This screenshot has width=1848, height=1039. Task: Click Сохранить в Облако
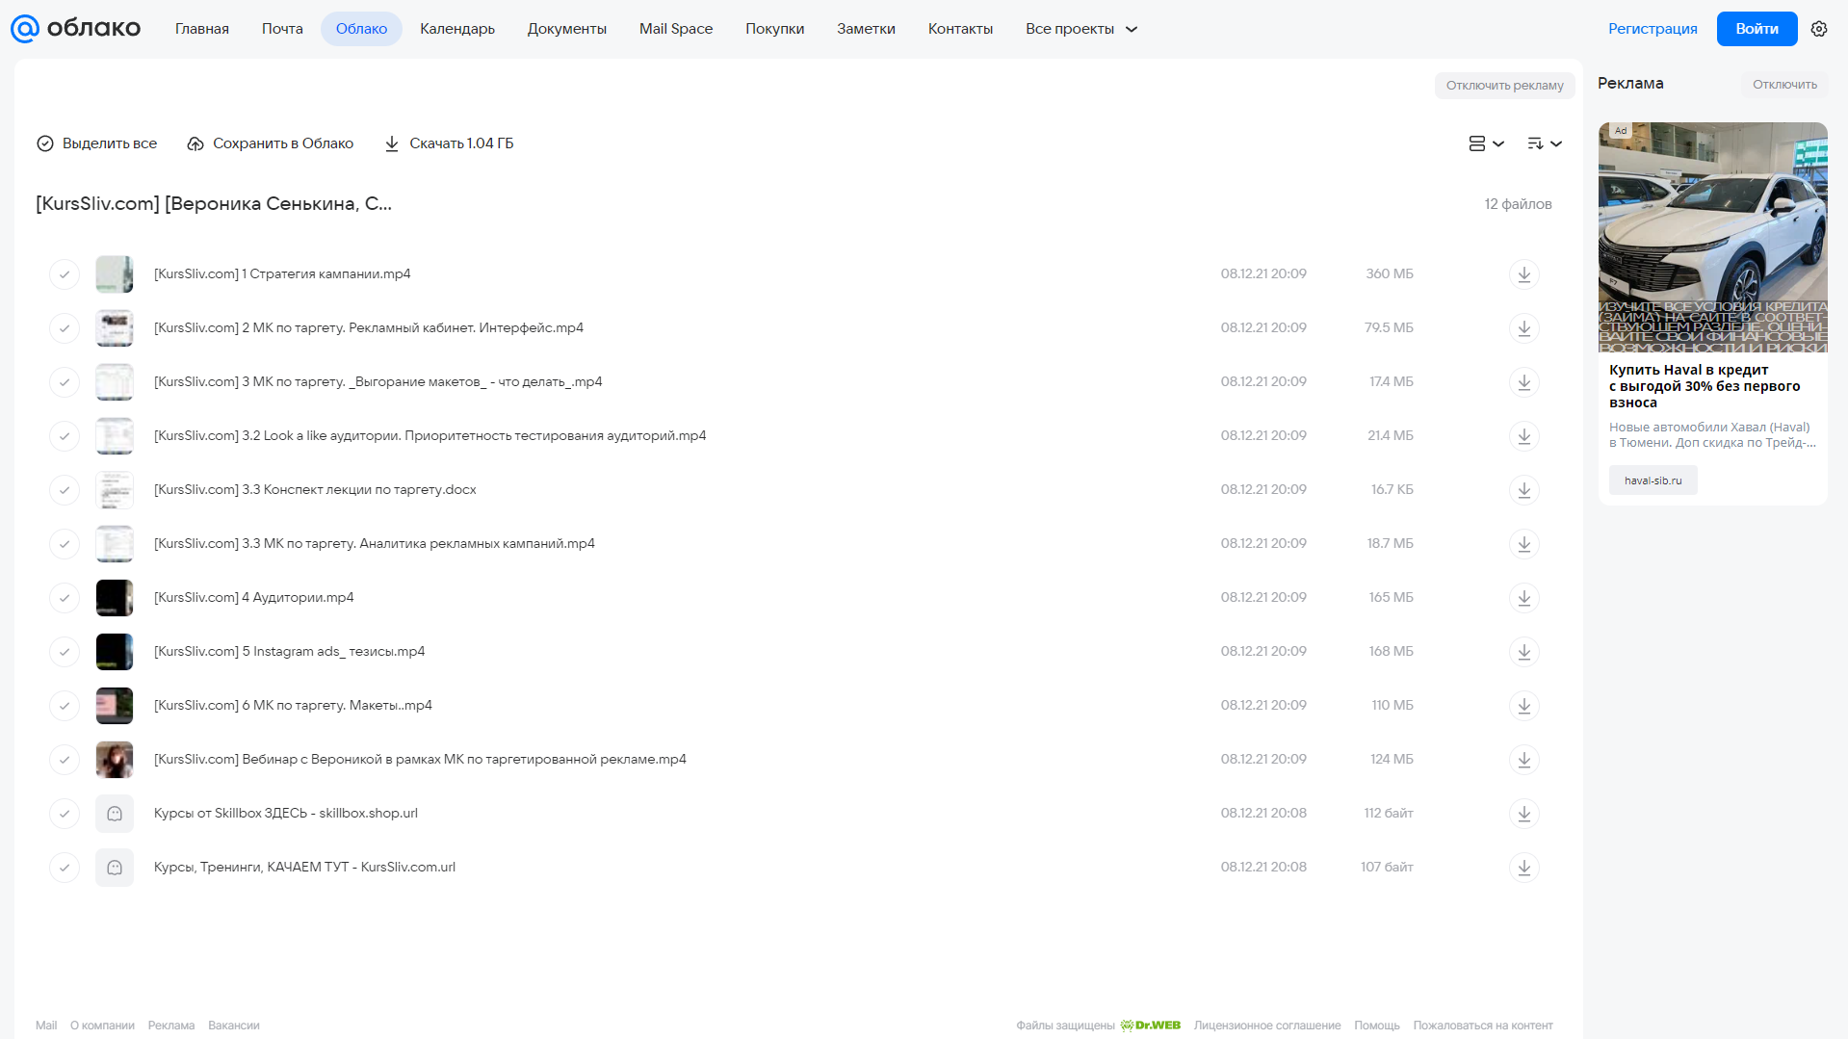[x=271, y=143]
